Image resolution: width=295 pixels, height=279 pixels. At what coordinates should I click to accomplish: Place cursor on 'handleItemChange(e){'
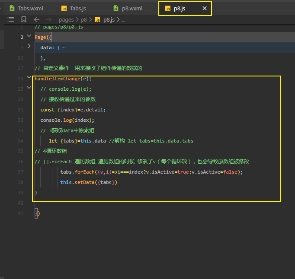tap(63, 79)
